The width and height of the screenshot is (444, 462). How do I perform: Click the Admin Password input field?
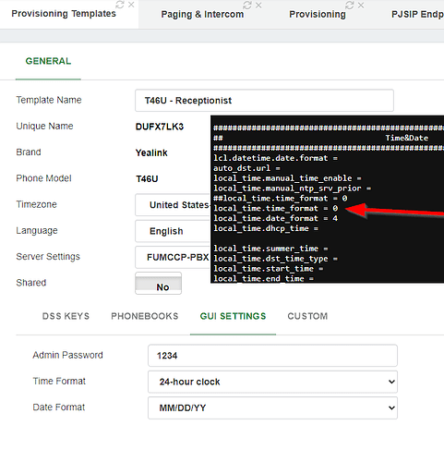pyautogui.click(x=272, y=356)
